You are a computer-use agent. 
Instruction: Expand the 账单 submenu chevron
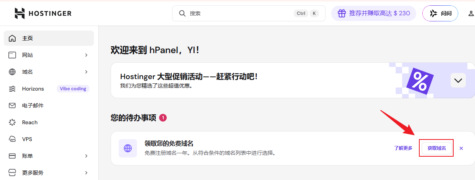click(86, 156)
